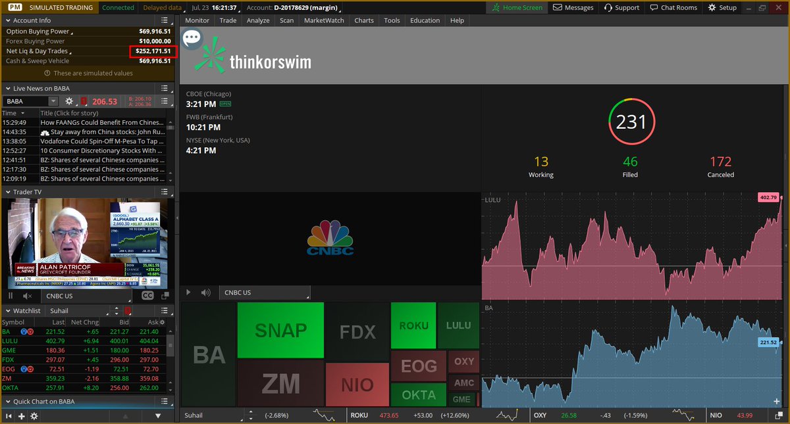This screenshot has width=790, height=424.
Task: Collapse the Account Info panel
Action: [x=7, y=20]
